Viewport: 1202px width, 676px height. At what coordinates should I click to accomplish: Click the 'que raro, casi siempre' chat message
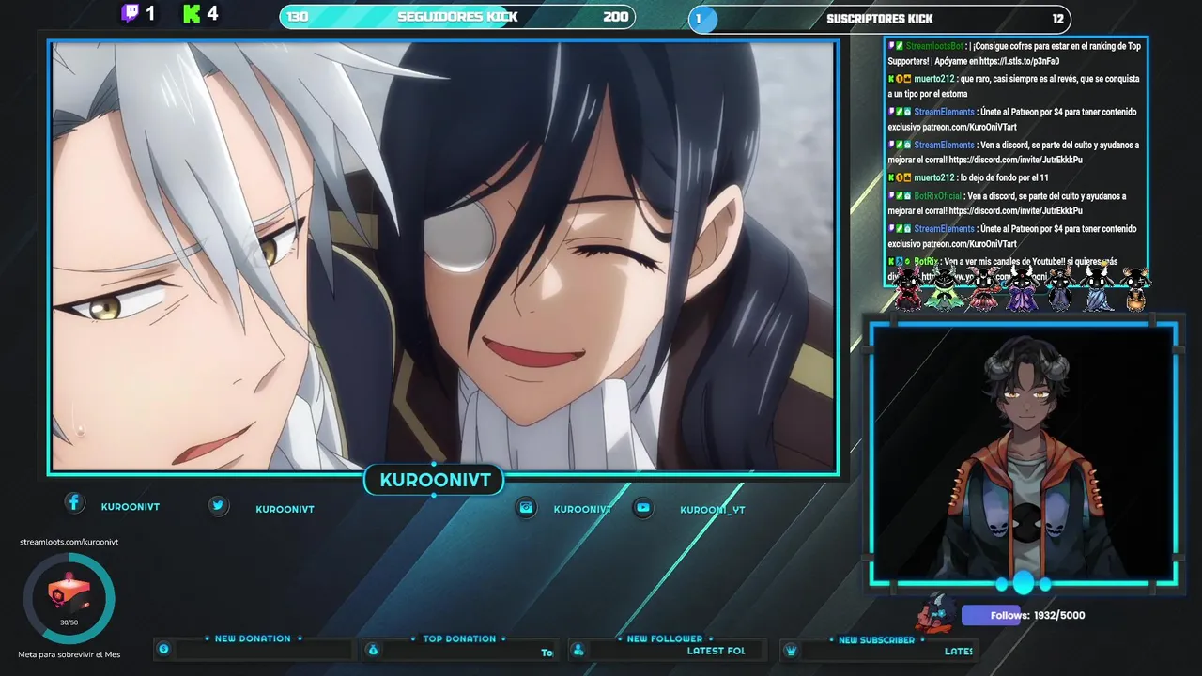1013,86
